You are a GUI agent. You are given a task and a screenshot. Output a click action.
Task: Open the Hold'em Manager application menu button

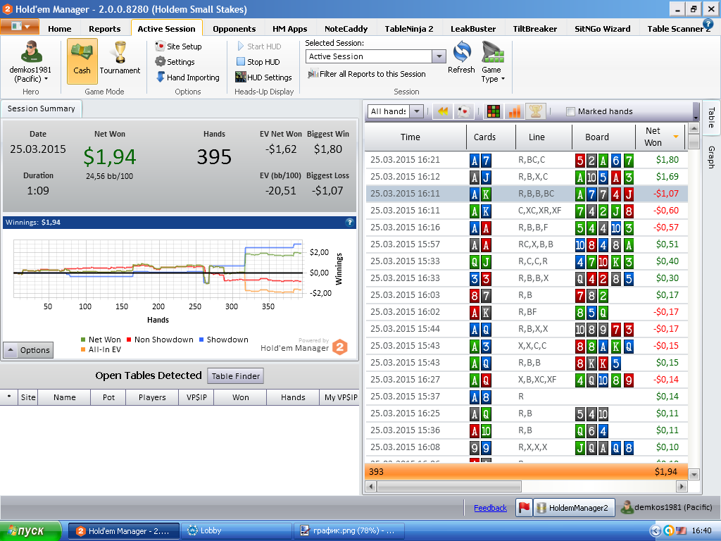[x=19, y=26]
